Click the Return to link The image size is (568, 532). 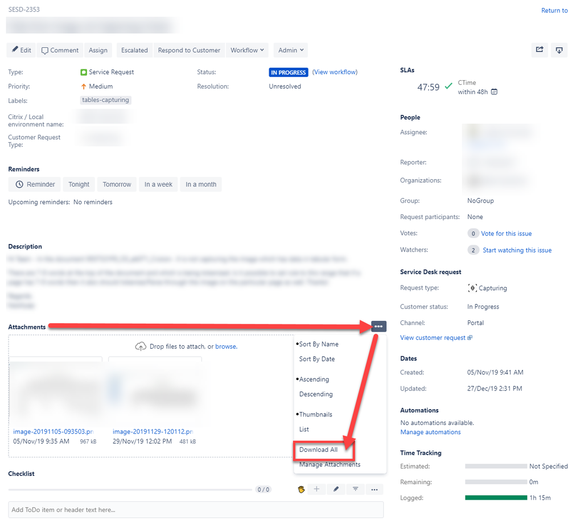point(554,10)
